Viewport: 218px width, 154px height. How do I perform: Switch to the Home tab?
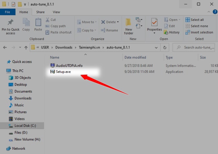23,12
